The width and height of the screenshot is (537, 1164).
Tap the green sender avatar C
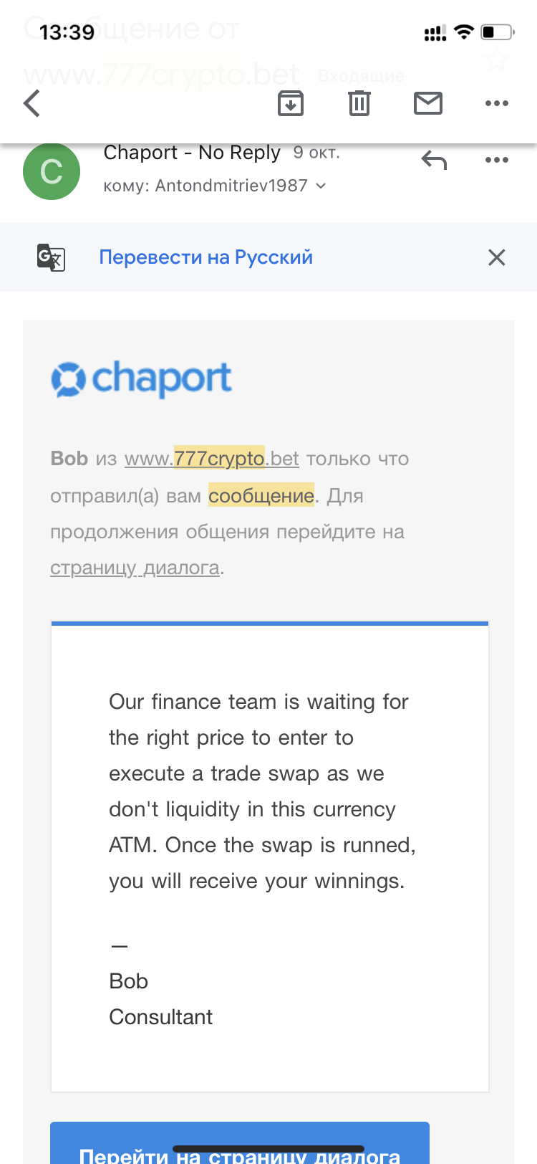[x=52, y=171]
